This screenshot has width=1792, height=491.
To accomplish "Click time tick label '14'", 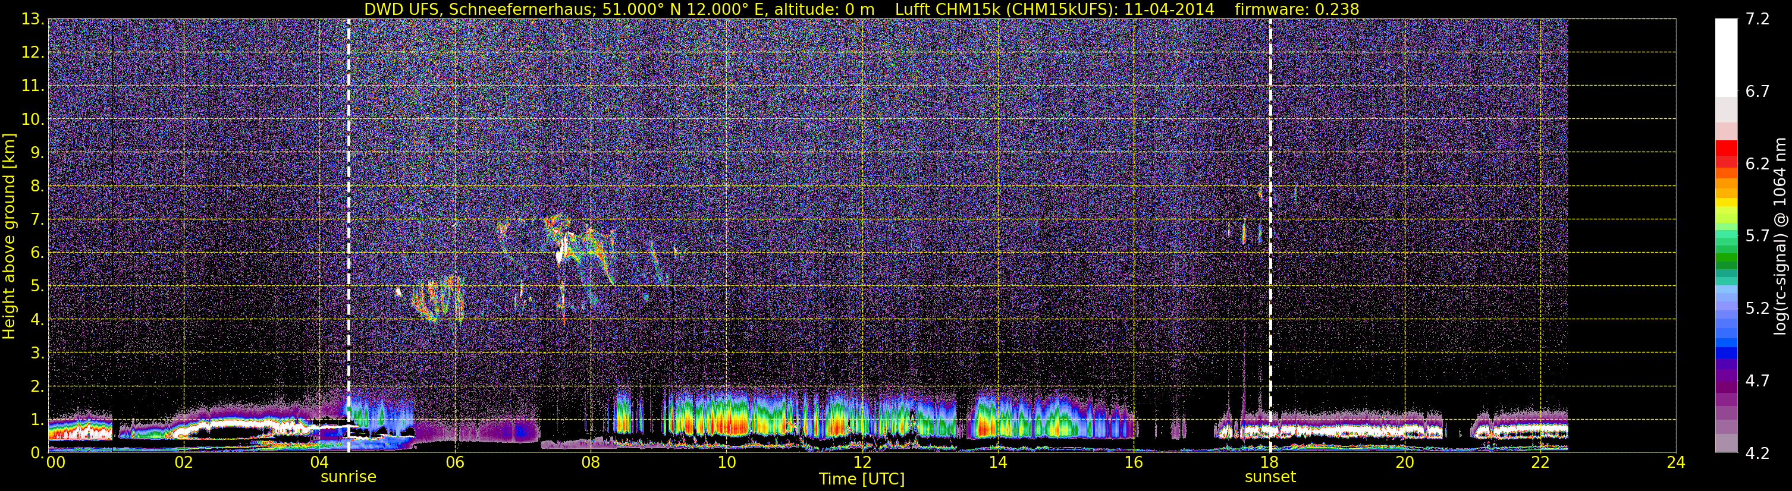I will coord(997,462).
